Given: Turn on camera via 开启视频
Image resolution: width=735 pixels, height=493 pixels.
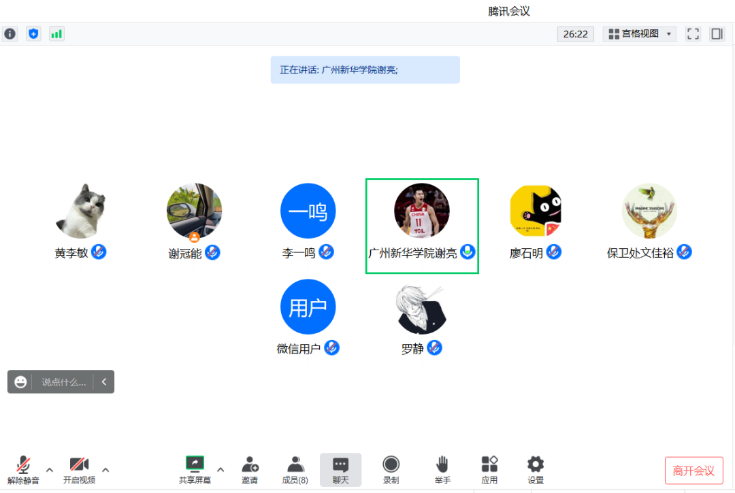Looking at the screenshot, I should 79,469.
